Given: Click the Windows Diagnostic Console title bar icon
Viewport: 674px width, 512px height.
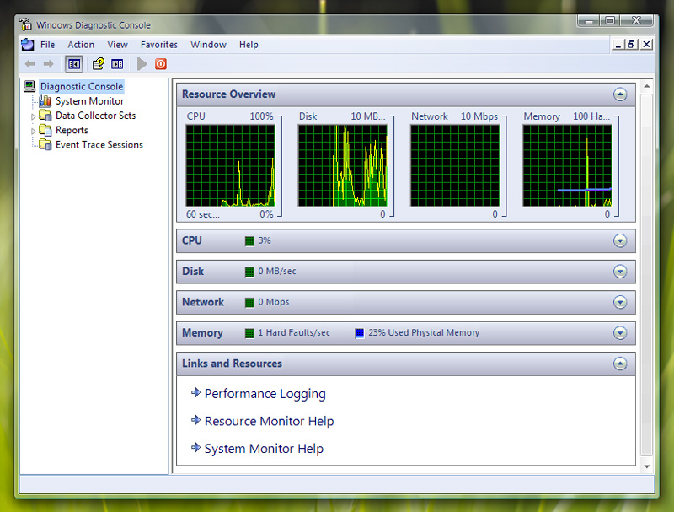Looking at the screenshot, I should click(26, 24).
